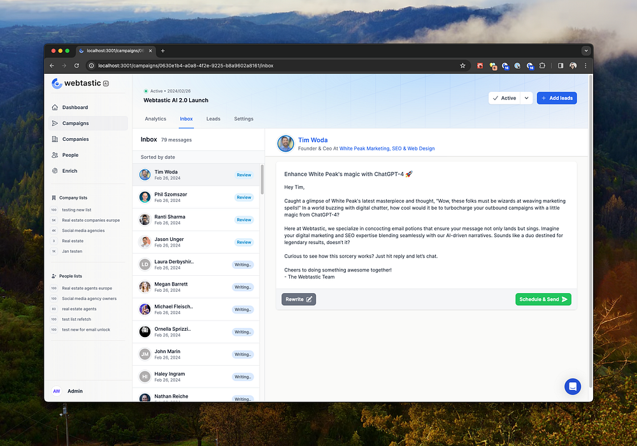This screenshot has width=637, height=446.
Task: Open the Enrich fingerprint icon
Action: [x=55, y=171]
